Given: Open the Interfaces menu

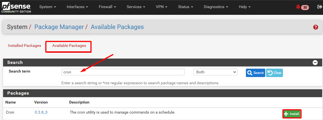Looking at the screenshot, I should 77,7.
